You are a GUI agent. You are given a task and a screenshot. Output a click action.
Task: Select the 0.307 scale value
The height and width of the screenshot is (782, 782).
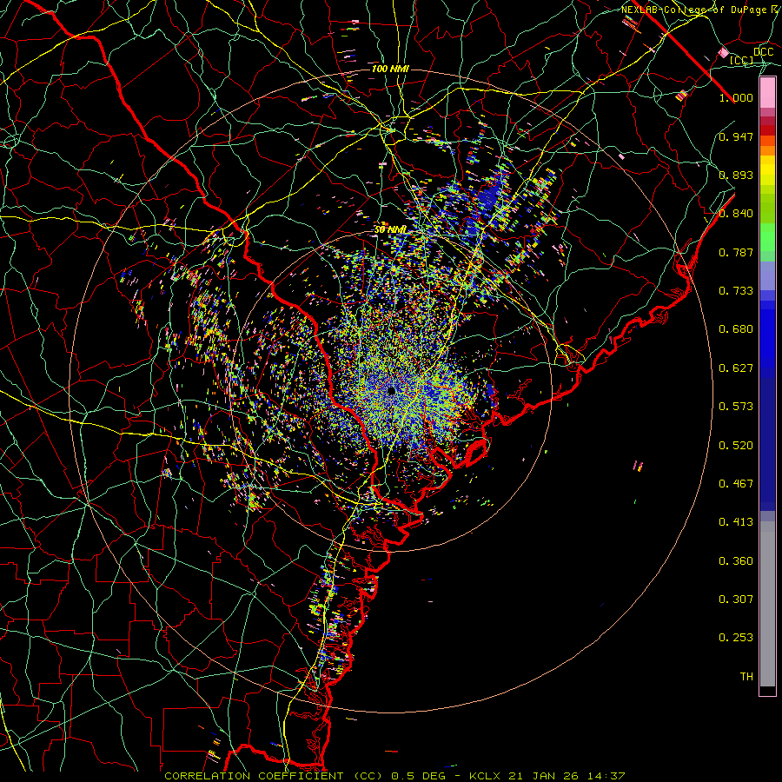click(x=736, y=600)
